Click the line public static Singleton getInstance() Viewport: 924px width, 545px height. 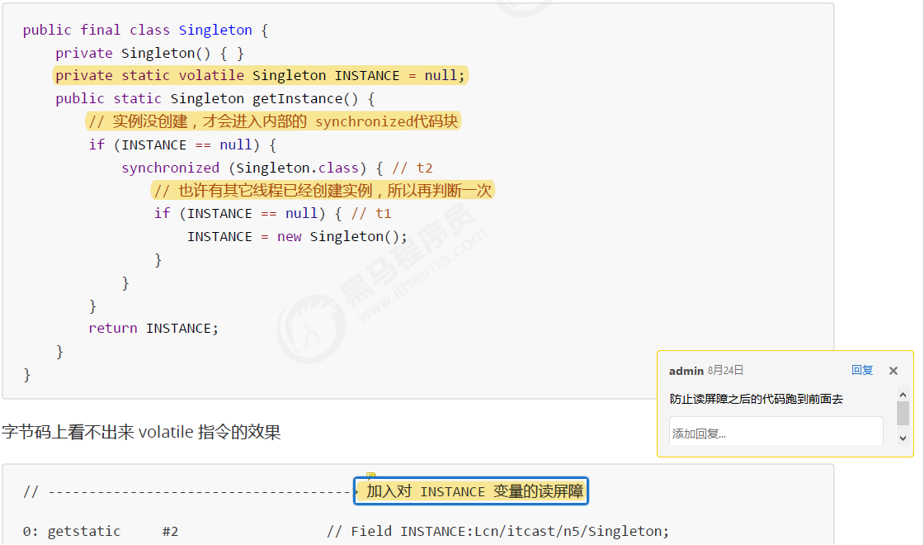tap(215, 98)
